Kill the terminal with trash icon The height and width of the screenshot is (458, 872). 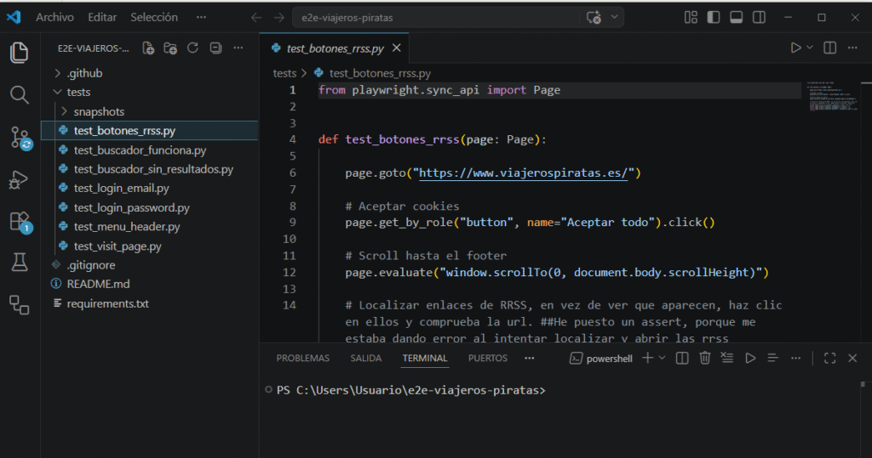[x=704, y=358]
